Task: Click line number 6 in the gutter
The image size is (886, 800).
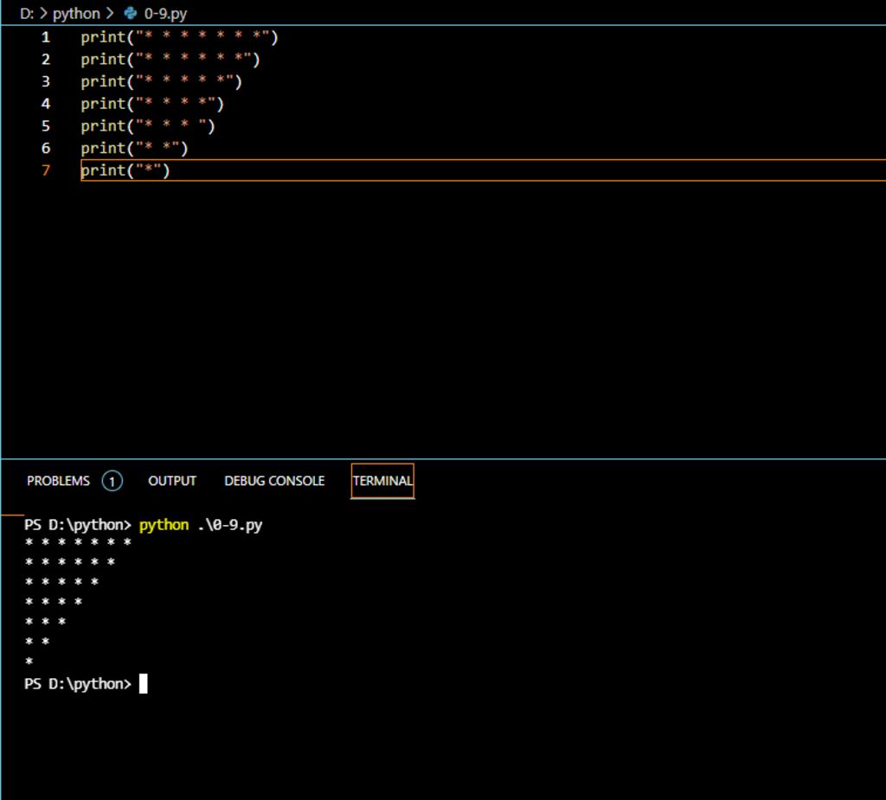Action: click(46, 148)
